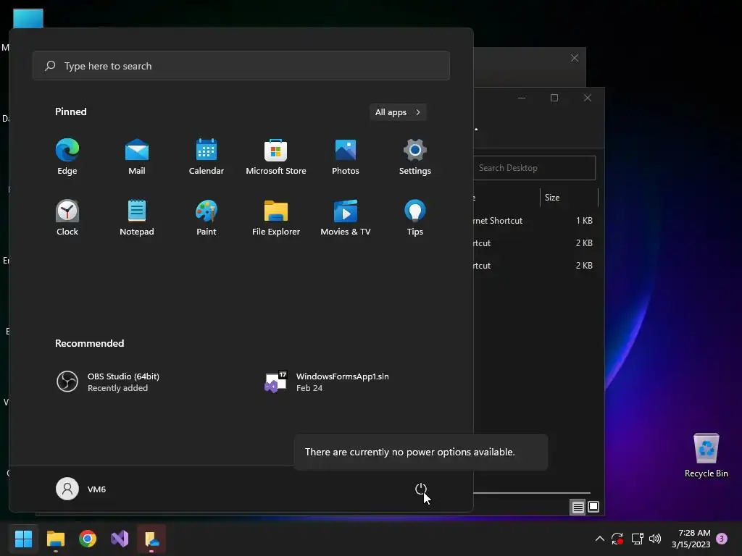Launch the Photos app
The image size is (742, 556).
[x=346, y=157]
